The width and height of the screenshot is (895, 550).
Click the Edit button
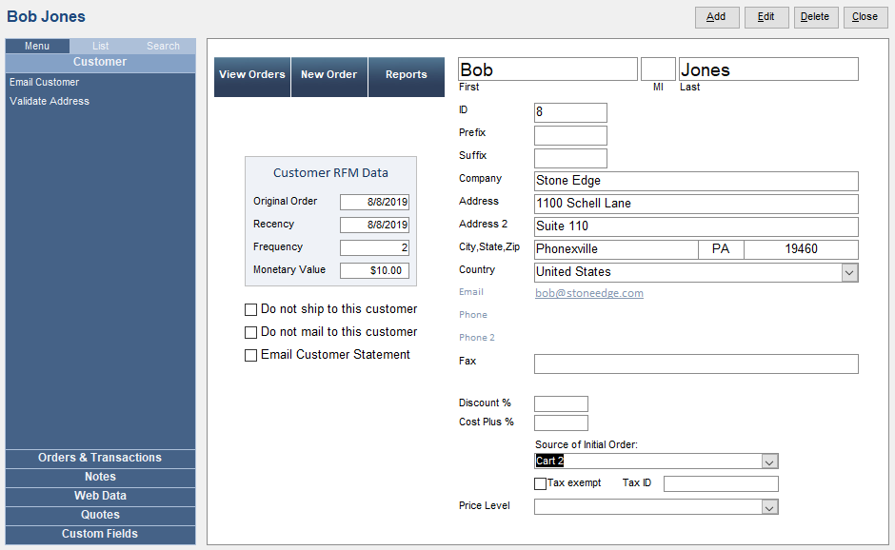pos(766,17)
